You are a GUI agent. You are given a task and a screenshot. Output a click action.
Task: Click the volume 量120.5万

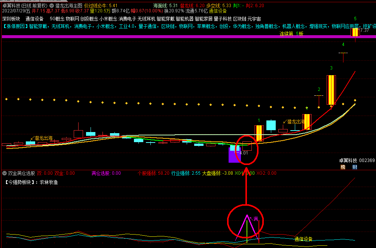pos(100,11)
